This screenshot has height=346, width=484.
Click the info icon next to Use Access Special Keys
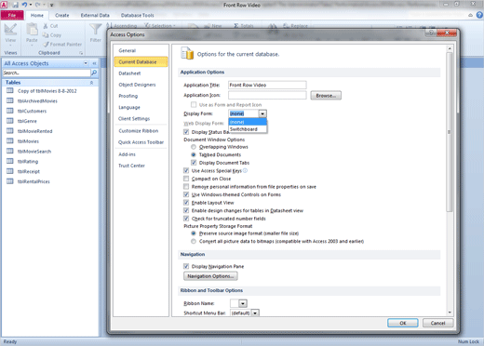point(245,170)
